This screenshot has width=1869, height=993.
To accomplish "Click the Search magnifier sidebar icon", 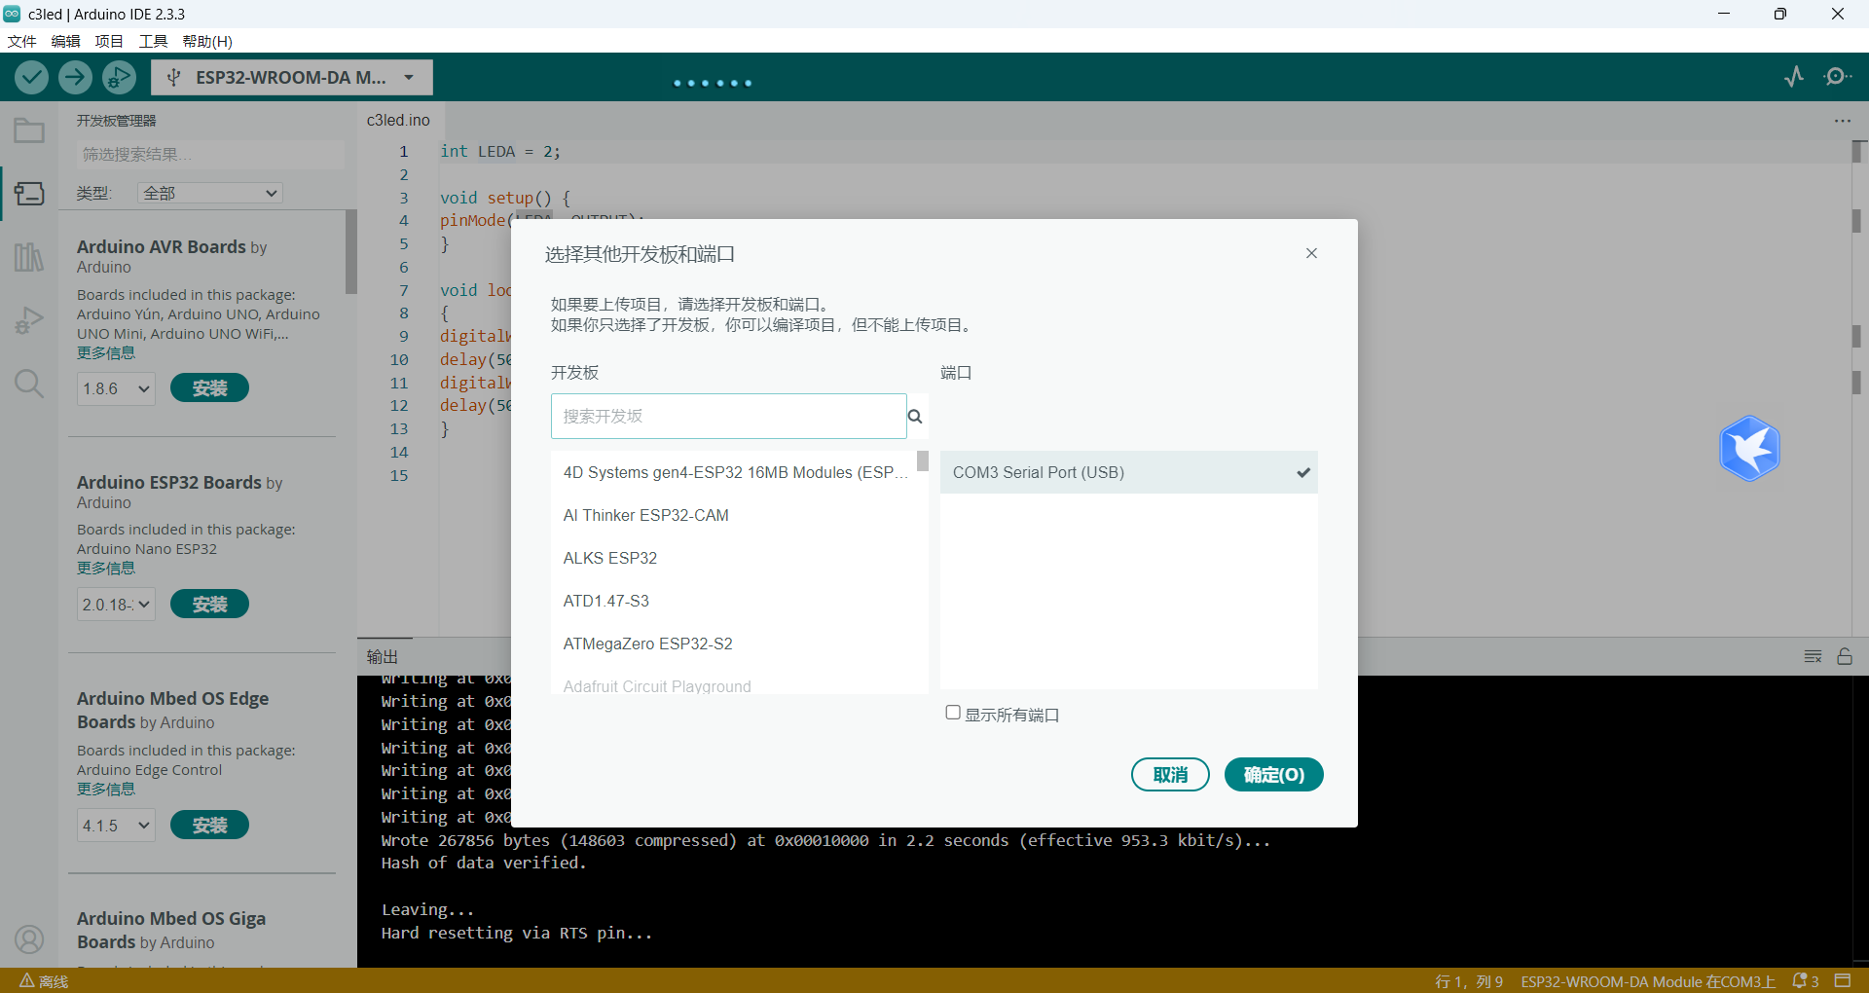I will click(29, 384).
